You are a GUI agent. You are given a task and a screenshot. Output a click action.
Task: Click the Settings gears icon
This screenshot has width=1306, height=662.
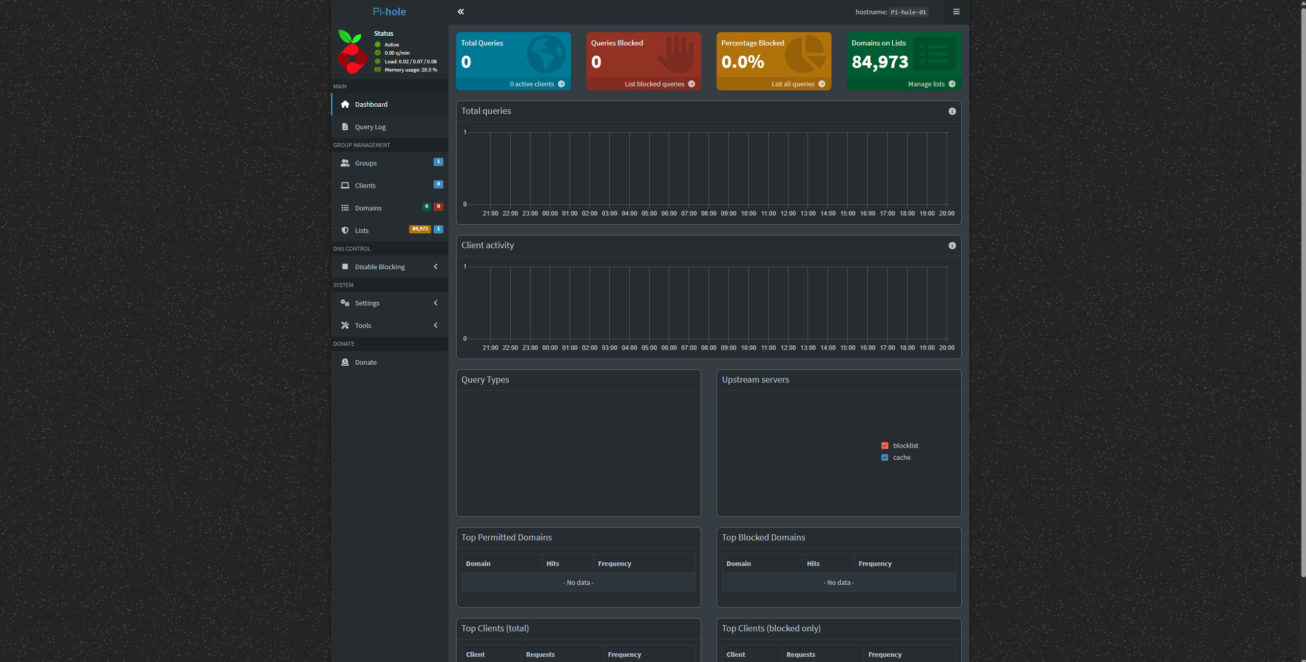345,303
